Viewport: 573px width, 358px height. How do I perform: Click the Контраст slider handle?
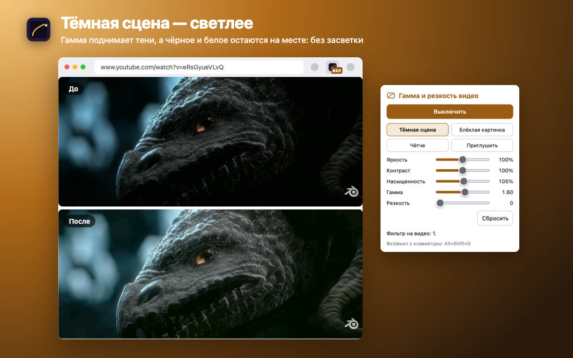pos(463,170)
